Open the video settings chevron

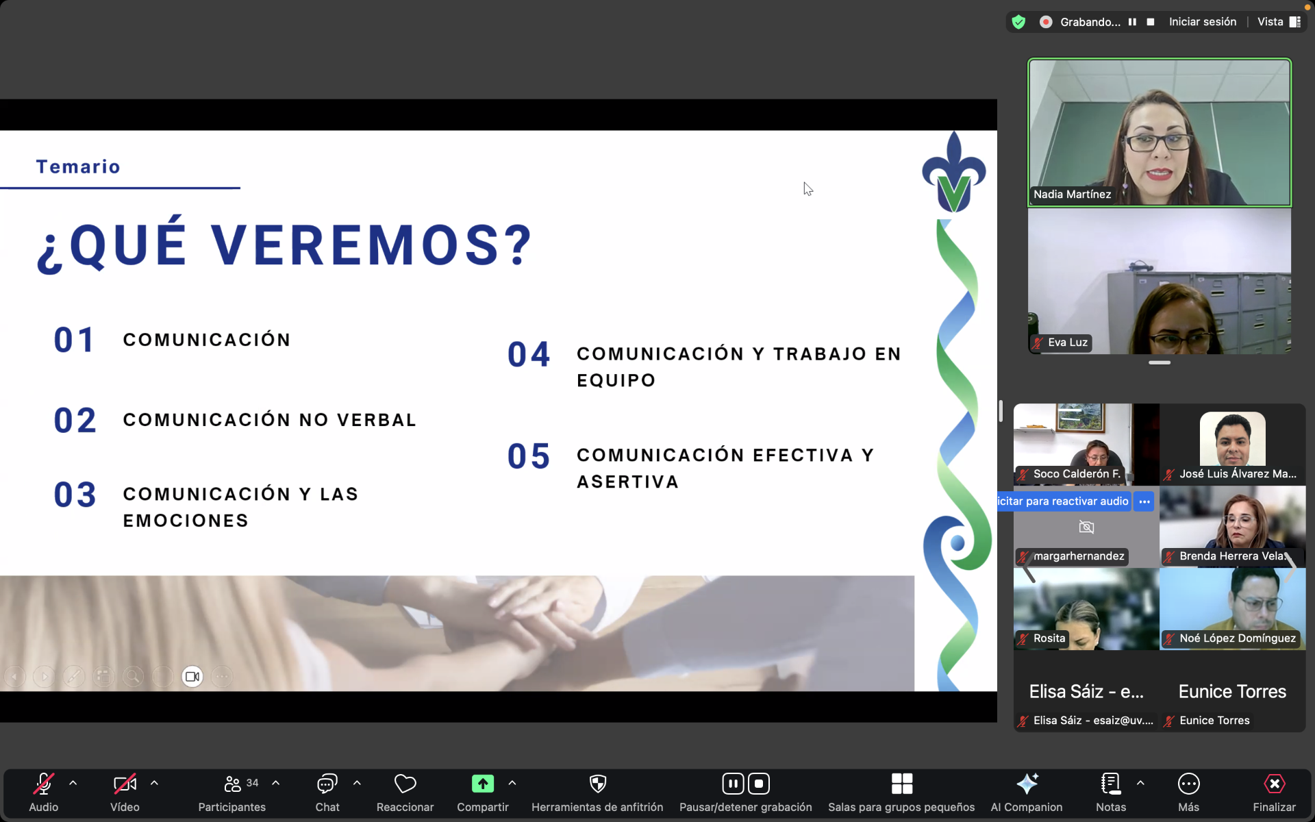click(154, 782)
